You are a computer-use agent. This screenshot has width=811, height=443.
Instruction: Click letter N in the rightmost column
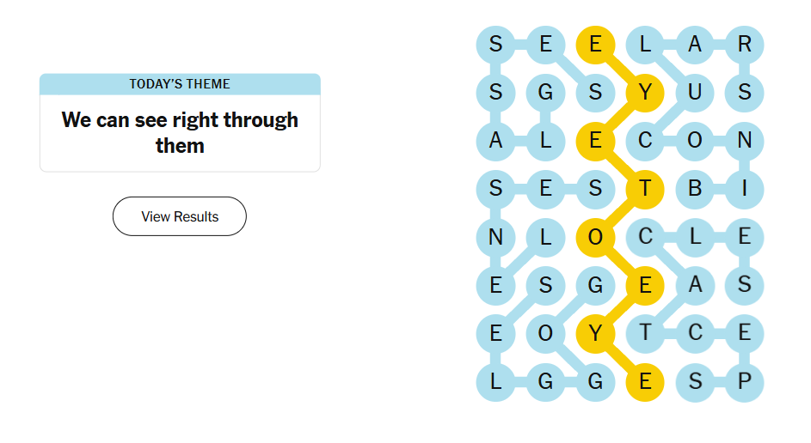tap(745, 140)
